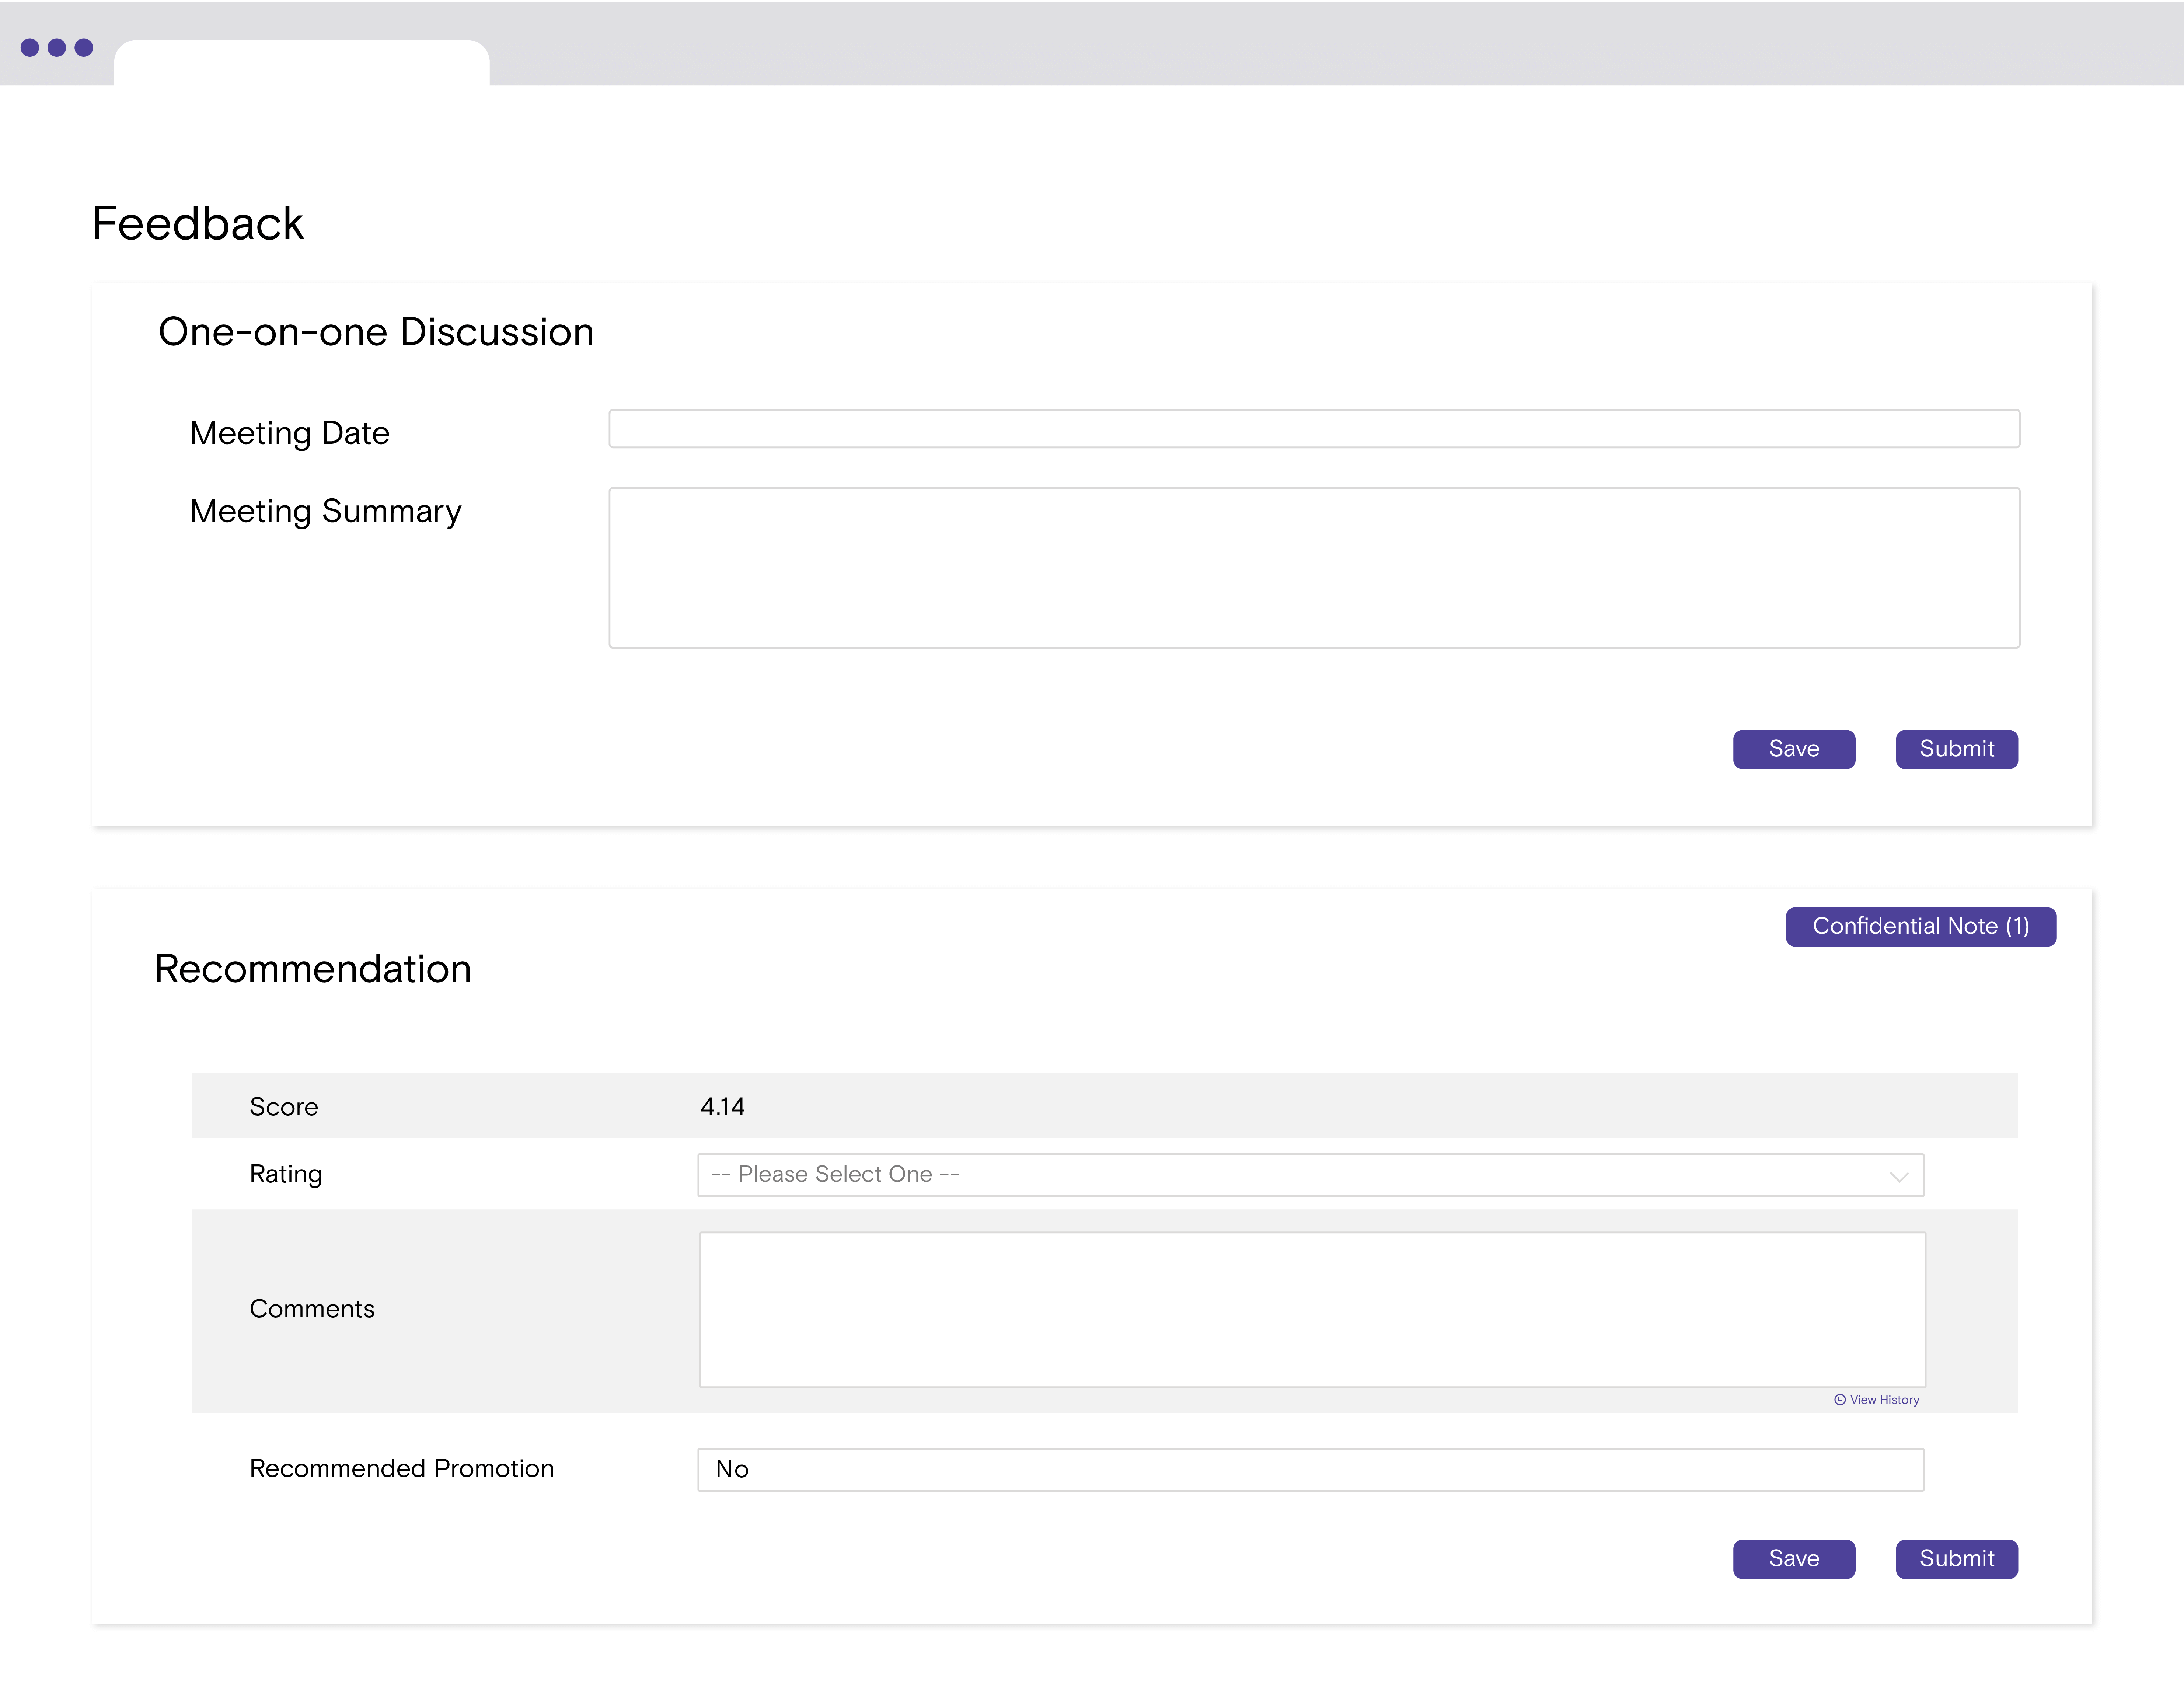Screen dimensions: 2184x1687
Task: Save the One-on-one Discussion section
Action: tap(1794, 749)
